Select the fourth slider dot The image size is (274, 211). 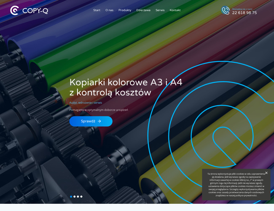(x=81, y=197)
